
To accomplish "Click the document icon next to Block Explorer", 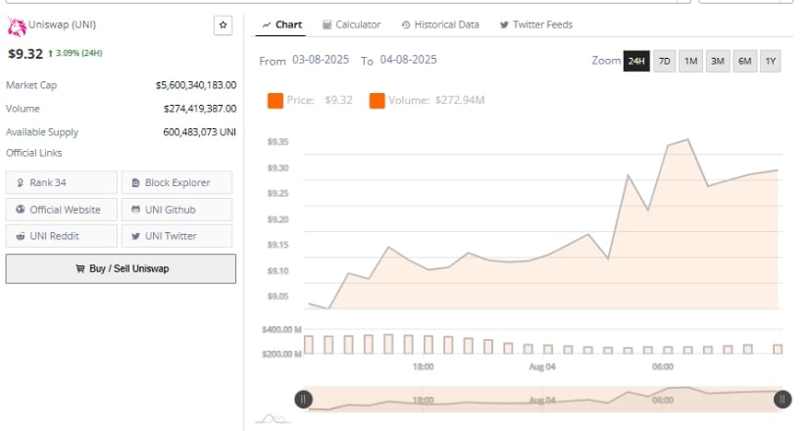I will (x=135, y=182).
